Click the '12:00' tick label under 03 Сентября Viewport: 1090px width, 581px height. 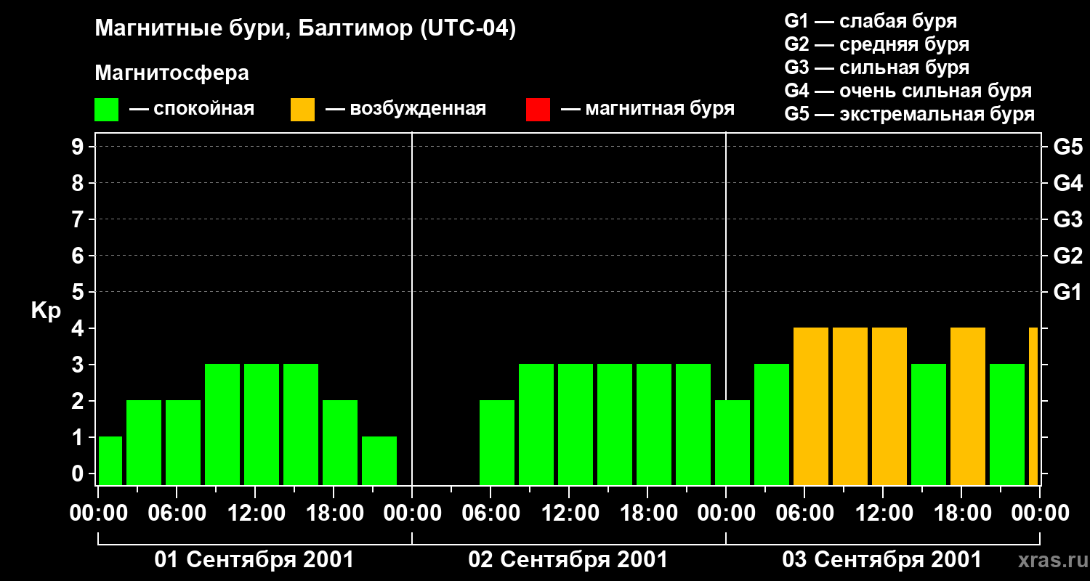tap(883, 513)
